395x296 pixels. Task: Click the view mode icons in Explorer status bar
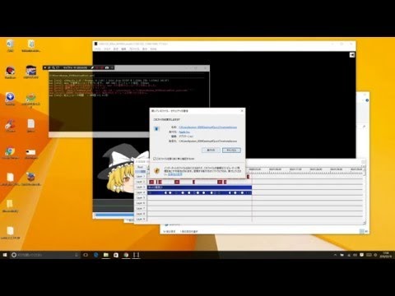point(363,232)
